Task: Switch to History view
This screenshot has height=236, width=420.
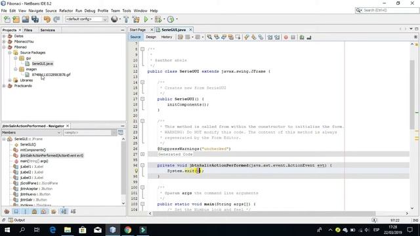Action: [166, 37]
